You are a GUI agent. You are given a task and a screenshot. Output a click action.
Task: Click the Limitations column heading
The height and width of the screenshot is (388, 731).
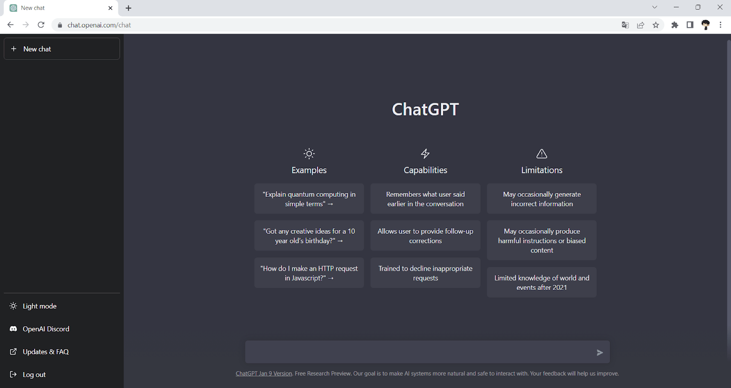(x=542, y=170)
